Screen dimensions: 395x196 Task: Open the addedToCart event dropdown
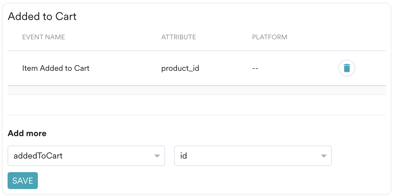tap(86, 156)
